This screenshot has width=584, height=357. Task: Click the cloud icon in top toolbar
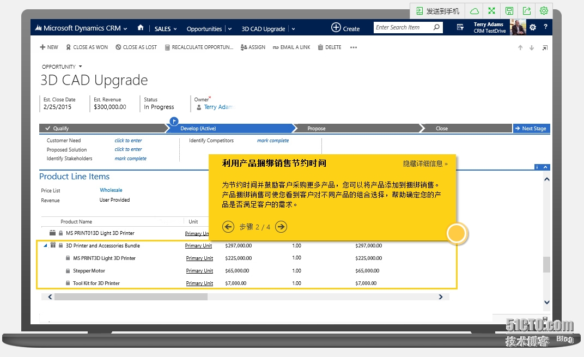[474, 11]
